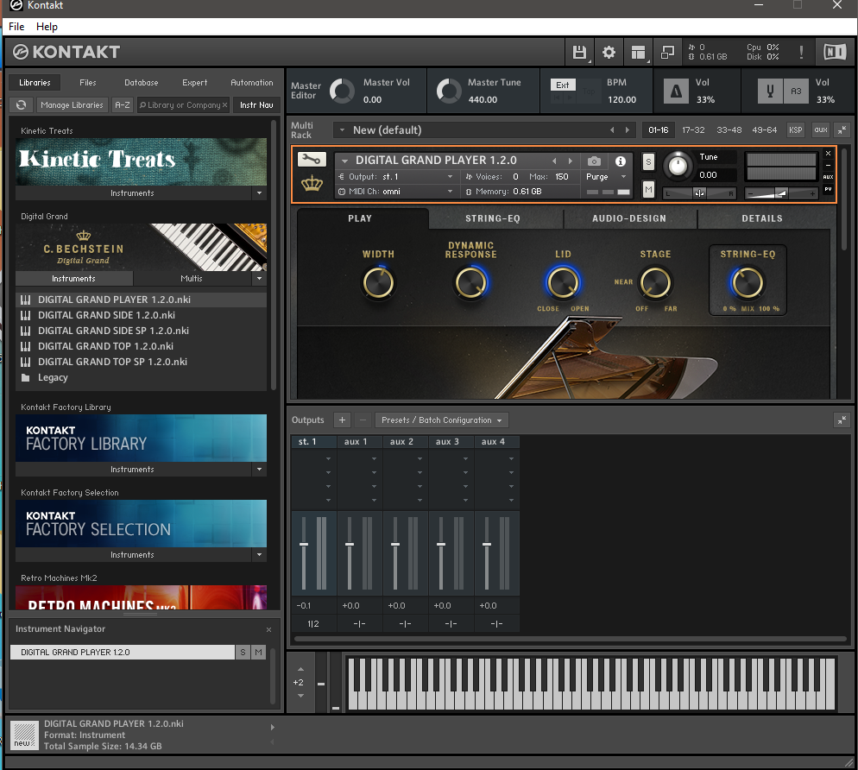Click the metronome icon
Viewport: 858px width, 770px height.
(x=677, y=91)
